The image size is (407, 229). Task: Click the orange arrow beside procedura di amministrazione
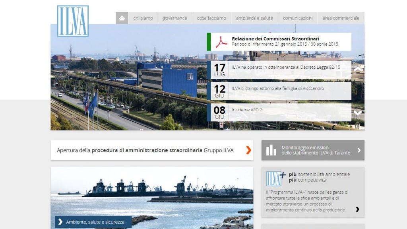pyautogui.click(x=249, y=150)
